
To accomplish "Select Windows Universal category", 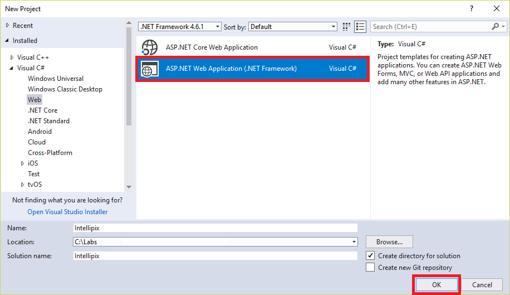I will pos(56,79).
